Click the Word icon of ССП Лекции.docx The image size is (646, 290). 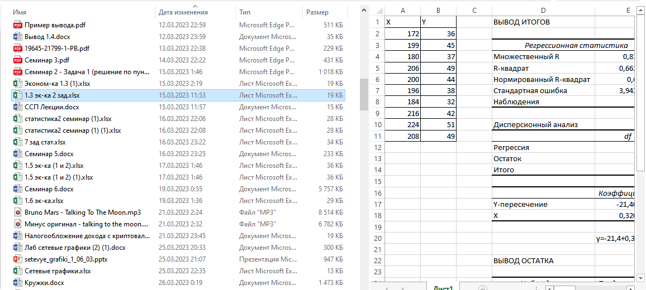[17, 107]
